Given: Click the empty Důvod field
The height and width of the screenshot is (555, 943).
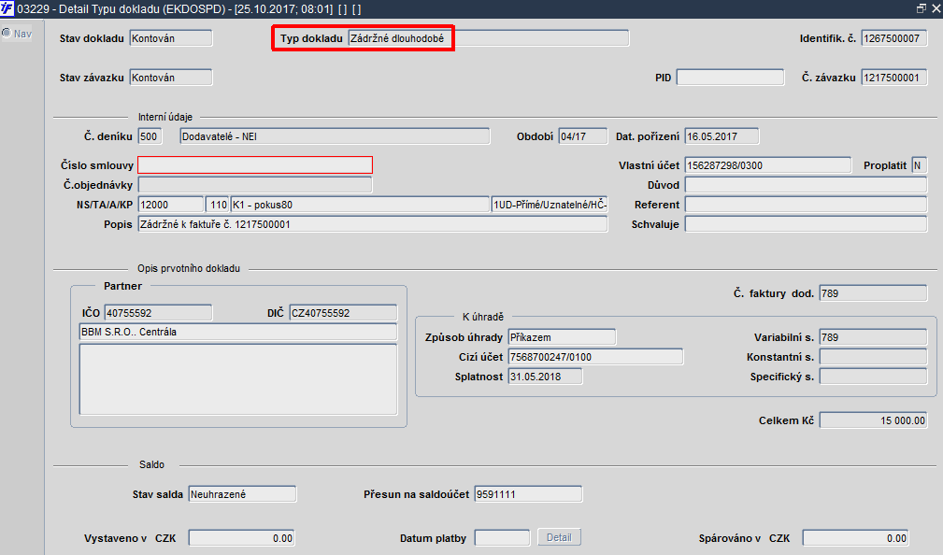Looking at the screenshot, I should pos(806,185).
